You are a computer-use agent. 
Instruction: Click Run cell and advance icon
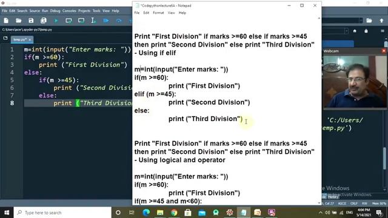[x=81, y=21]
